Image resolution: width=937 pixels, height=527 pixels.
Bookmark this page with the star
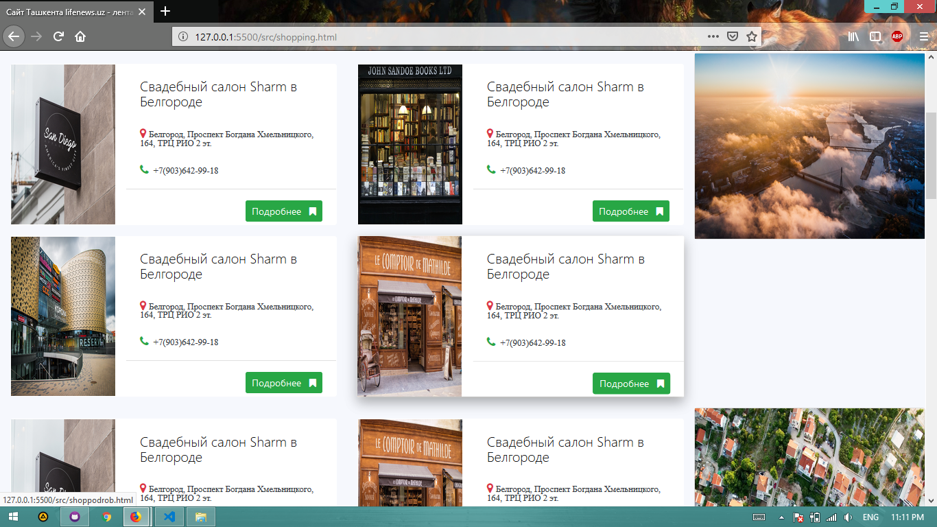(752, 37)
